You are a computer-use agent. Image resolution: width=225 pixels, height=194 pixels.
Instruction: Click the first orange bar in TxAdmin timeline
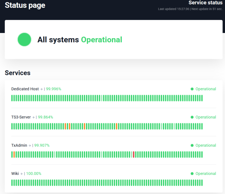[14, 155]
